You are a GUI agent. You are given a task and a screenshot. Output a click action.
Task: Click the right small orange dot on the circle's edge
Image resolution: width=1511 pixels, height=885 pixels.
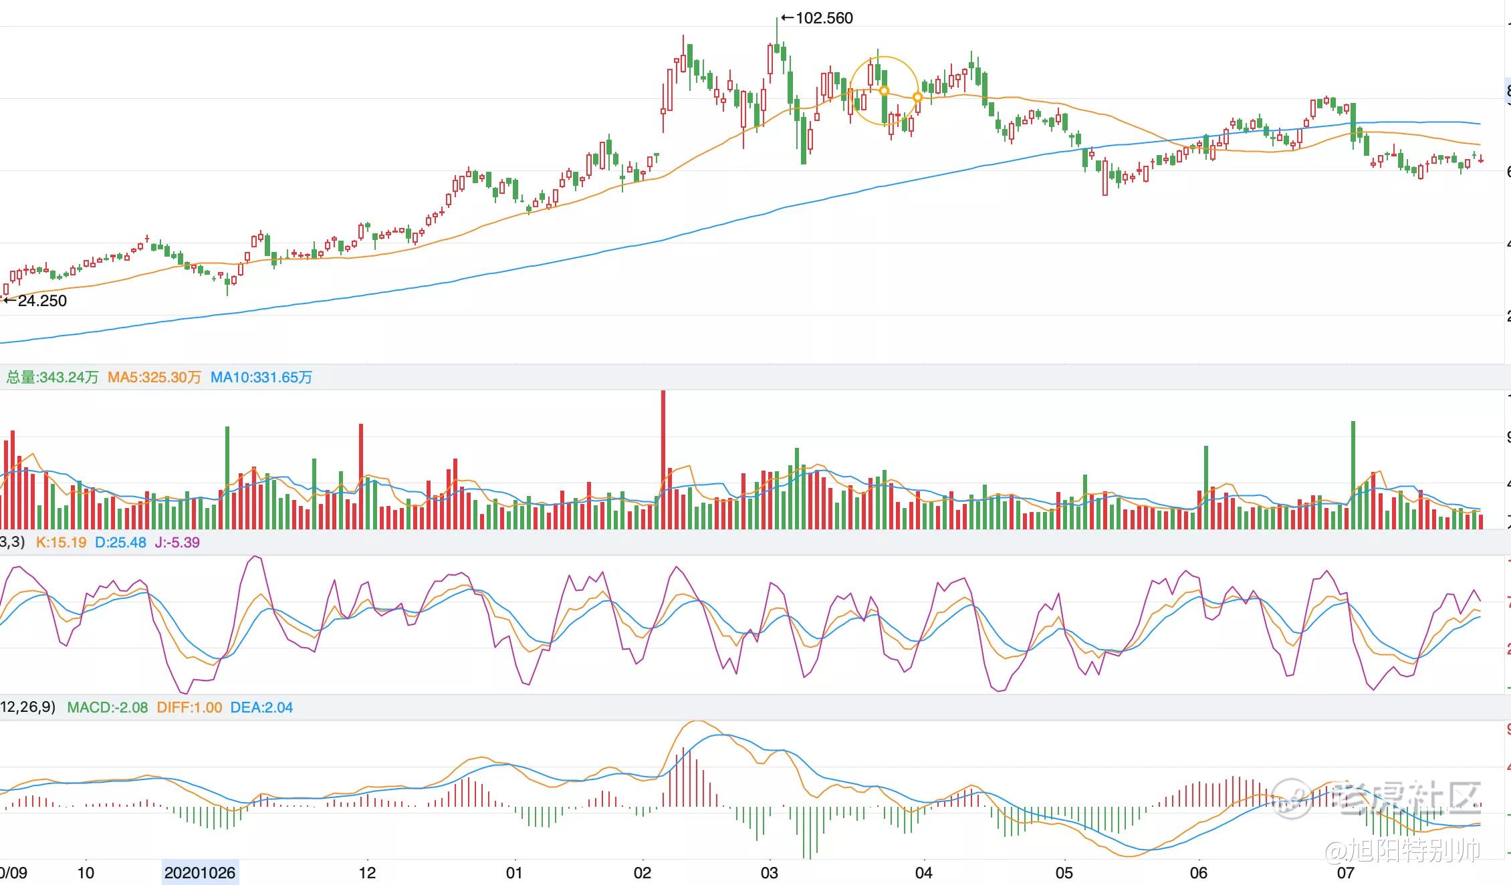click(x=918, y=98)
